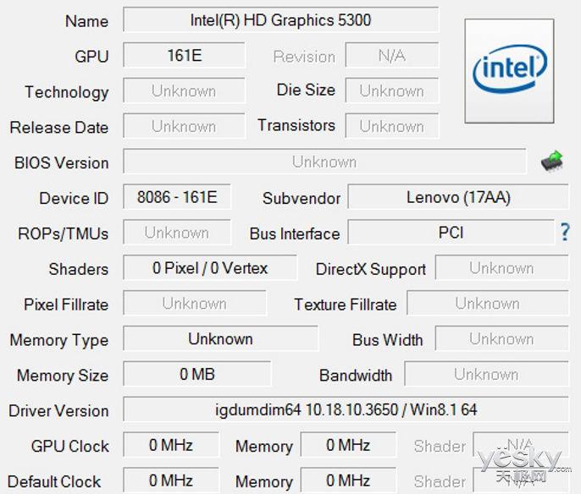Click the Memory Type Unknown field

pyautogui.click(x=220, y=338)
